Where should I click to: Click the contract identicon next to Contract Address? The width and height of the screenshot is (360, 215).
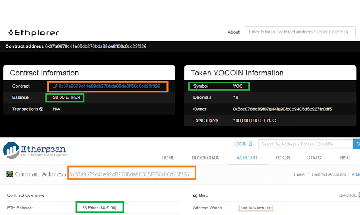point(10,174)
